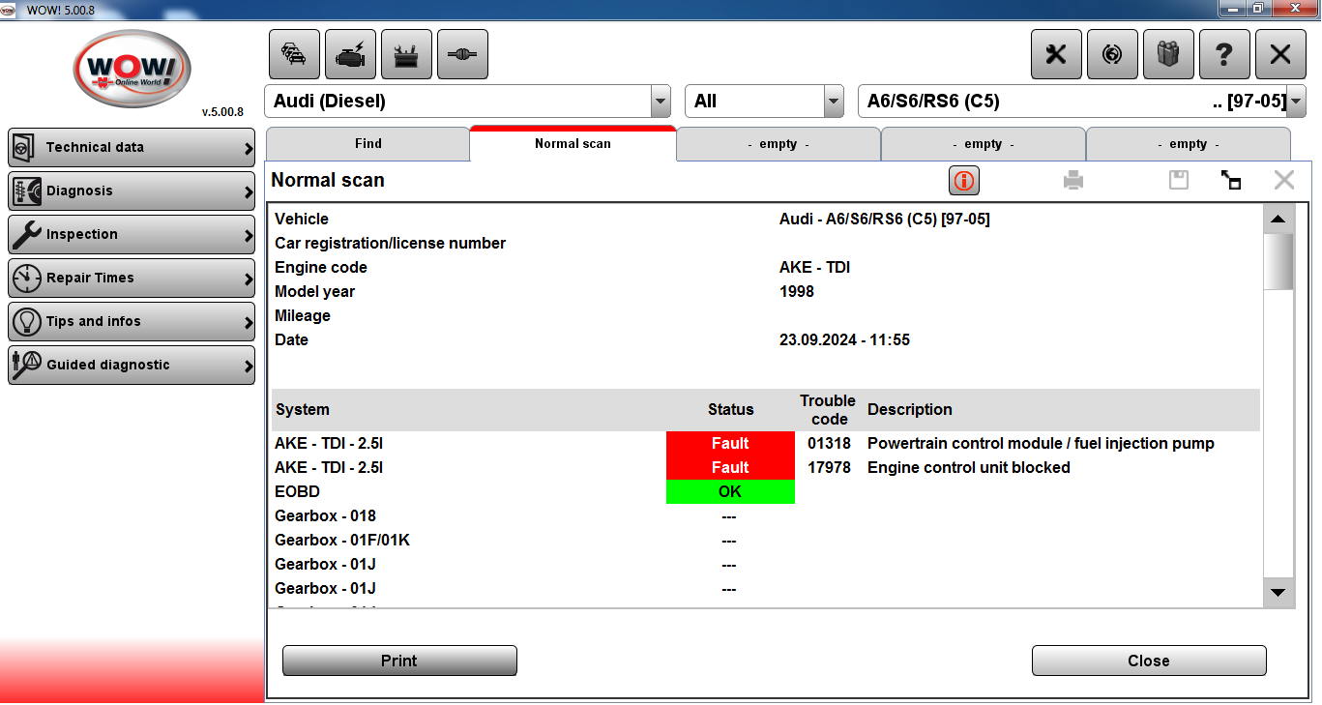Click the red Fault status for code 17978

(x=730, y=467)
